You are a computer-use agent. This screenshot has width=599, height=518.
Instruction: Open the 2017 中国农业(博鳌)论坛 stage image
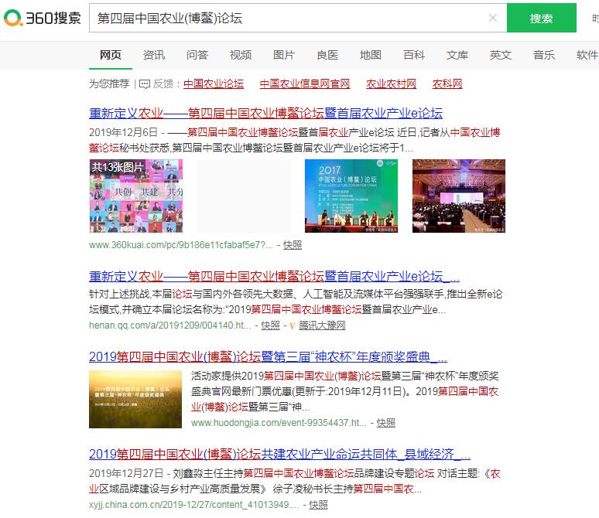point(351,196)
